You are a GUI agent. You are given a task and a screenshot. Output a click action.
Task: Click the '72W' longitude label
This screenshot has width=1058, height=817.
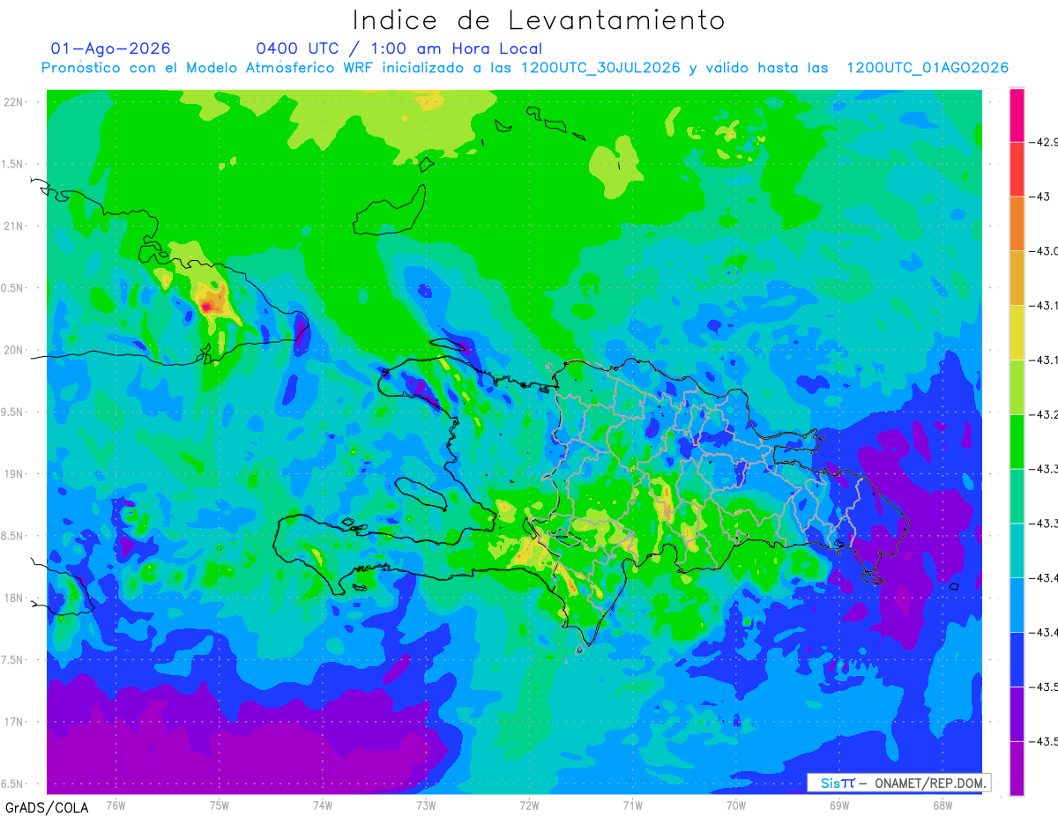(529, 806)
